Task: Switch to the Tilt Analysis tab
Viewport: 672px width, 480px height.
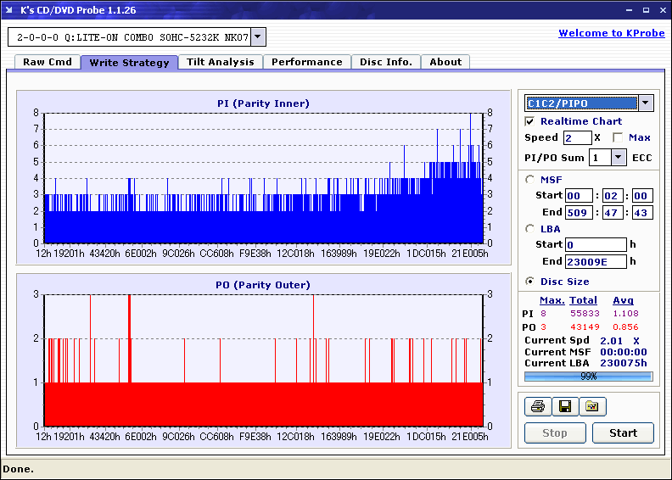Action: tap(221, 62)
